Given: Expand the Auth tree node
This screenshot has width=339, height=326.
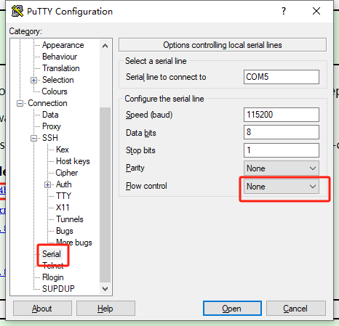Looking at the screenshot, I should tap(47, 184).
